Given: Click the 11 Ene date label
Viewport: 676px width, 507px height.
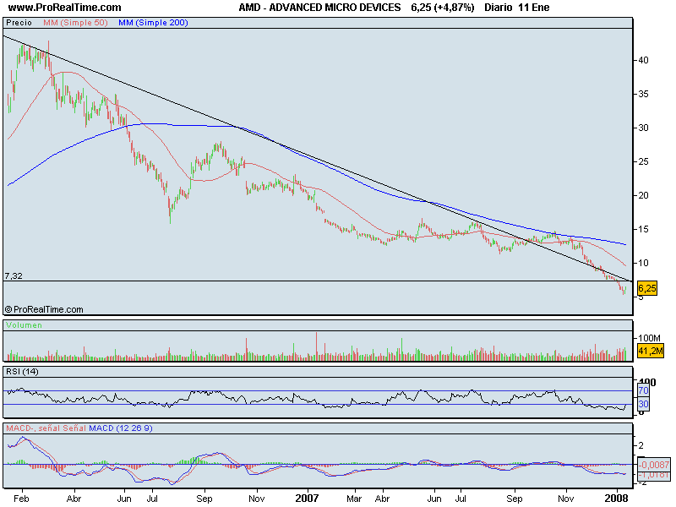Looking at the screenshot, I should pos(534,8).
